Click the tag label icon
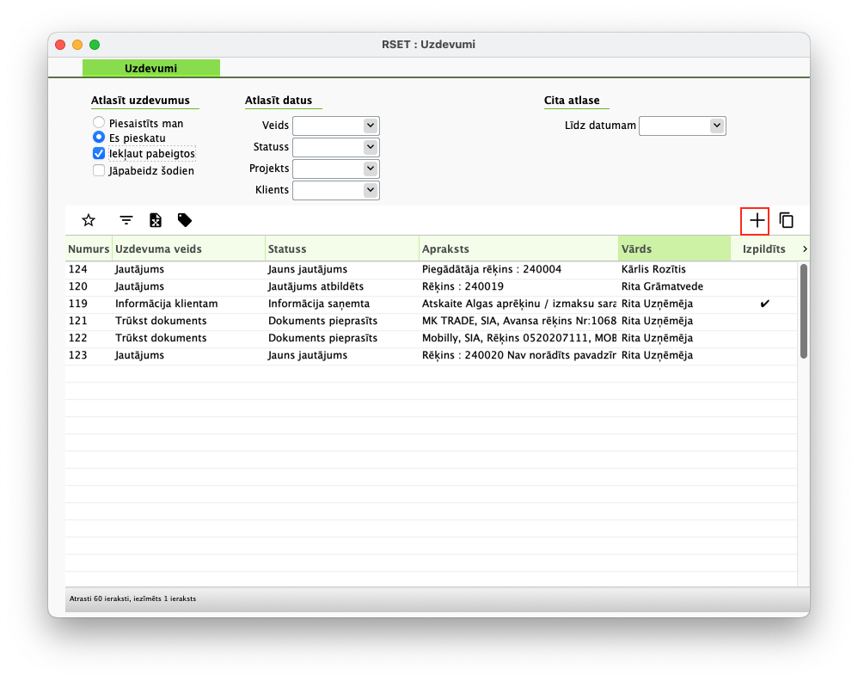 [185, 220]
